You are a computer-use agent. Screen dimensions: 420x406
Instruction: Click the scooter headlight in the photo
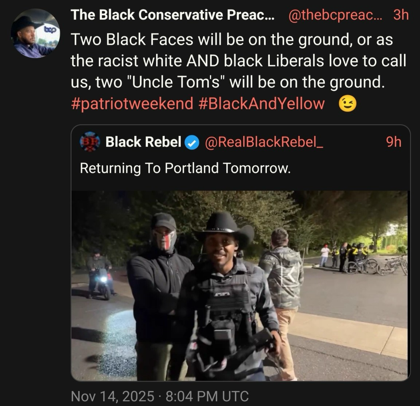[x=103, y=280]
